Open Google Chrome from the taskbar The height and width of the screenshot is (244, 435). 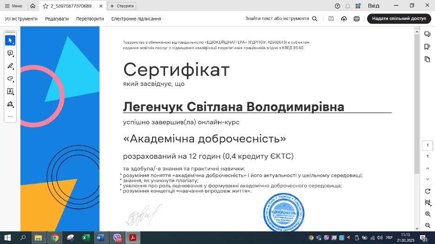[55, 238]
